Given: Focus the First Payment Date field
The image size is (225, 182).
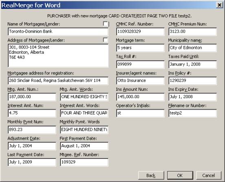Looking at the screenshot, I should (x=84, y=146).
